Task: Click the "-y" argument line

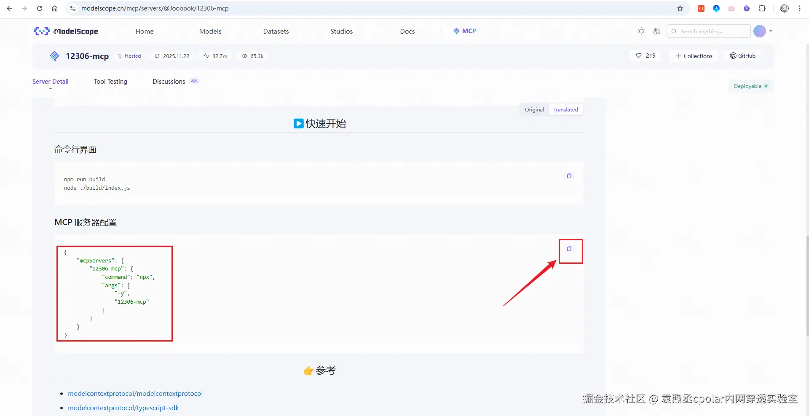Action: (x=122, y=294)
